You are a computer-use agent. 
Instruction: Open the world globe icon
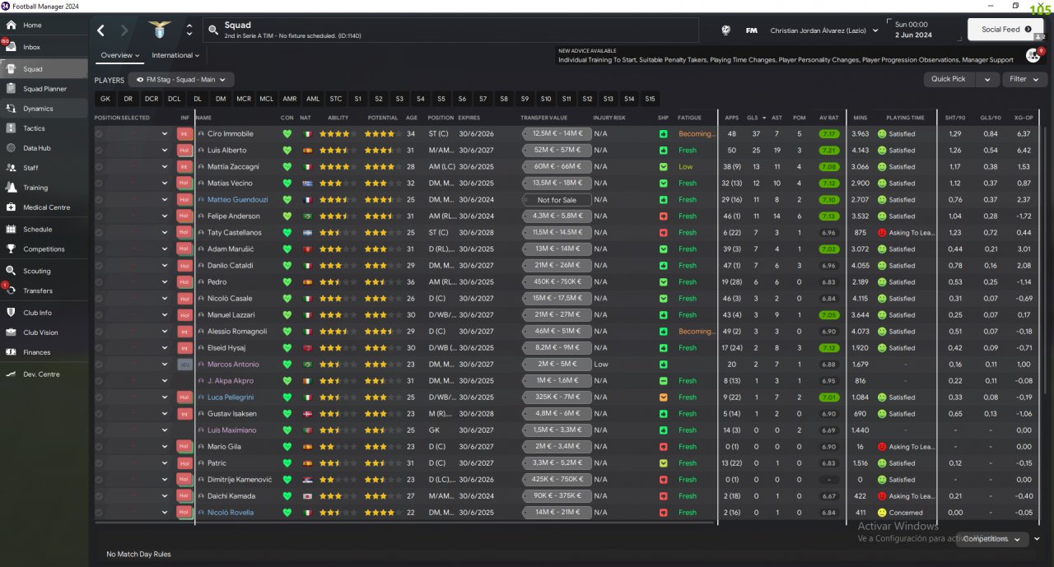[725, 30]
